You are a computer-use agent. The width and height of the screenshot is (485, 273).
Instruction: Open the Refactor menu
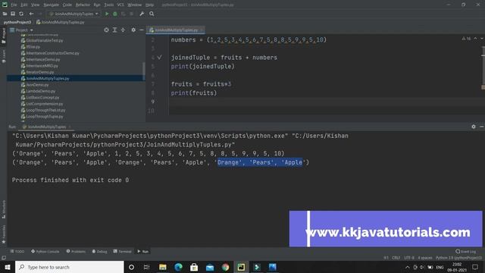click(83, 5)
